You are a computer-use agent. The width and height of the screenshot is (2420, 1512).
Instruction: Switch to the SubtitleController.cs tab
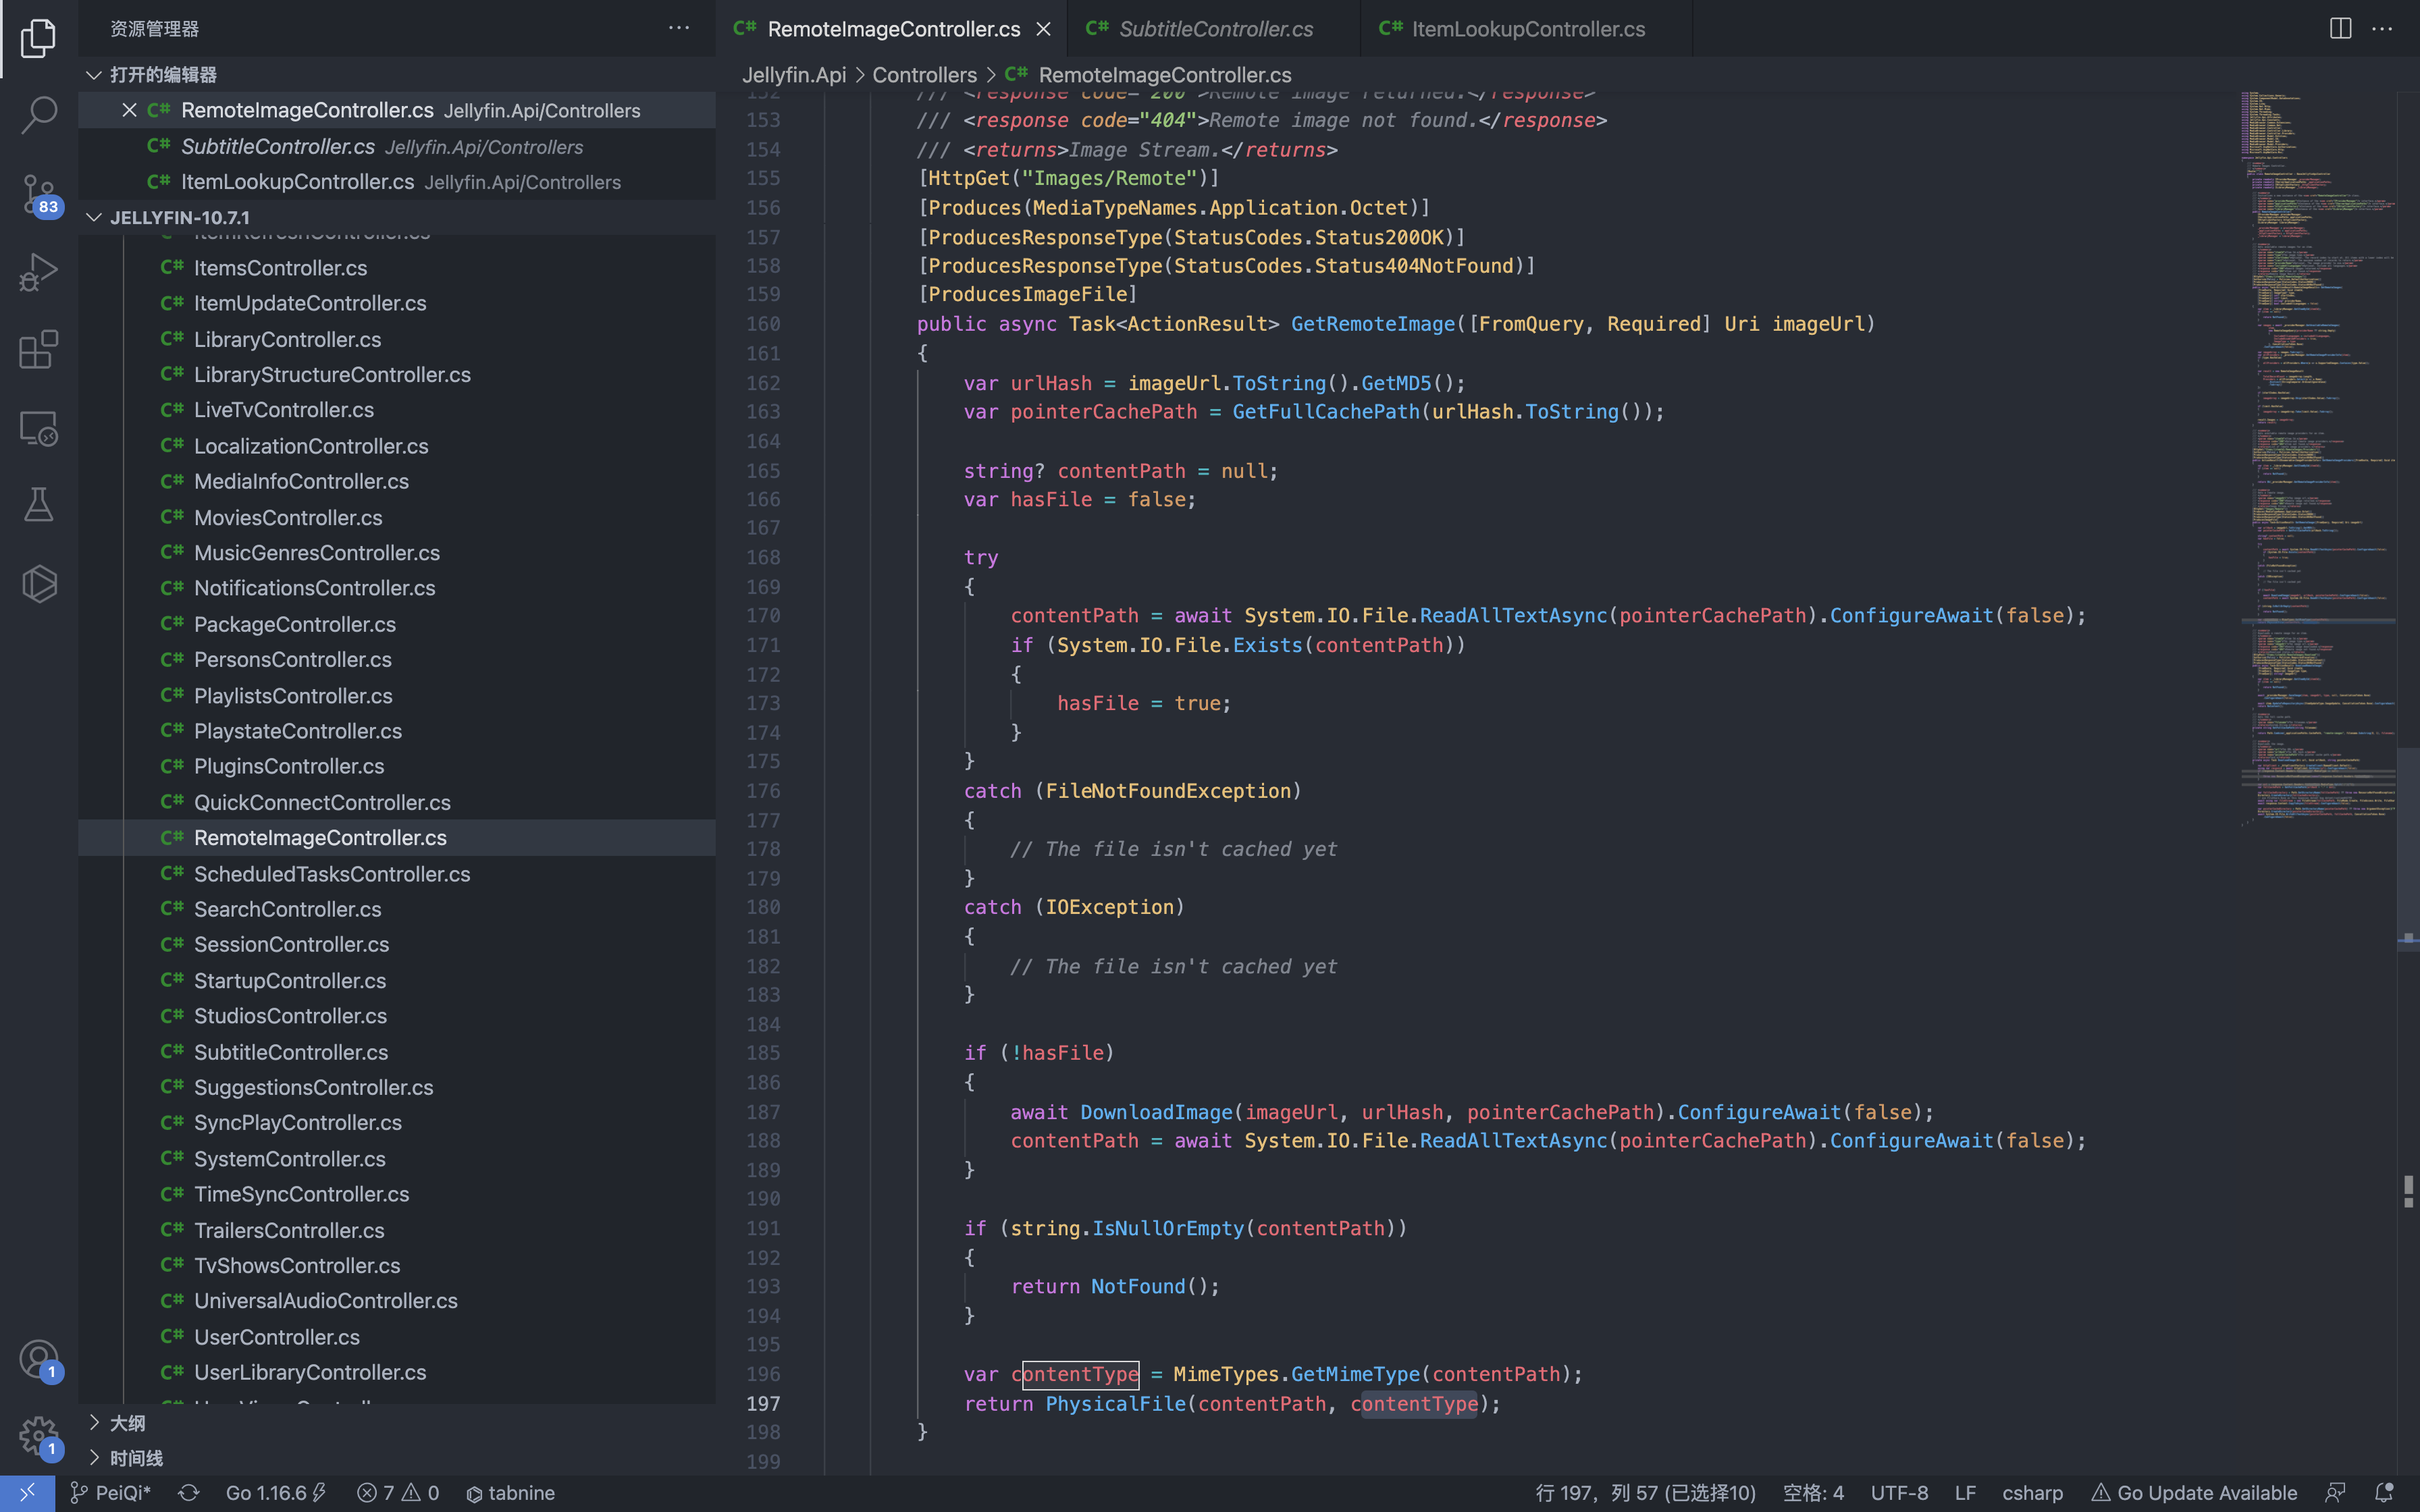1215,29
